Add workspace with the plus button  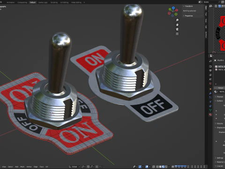tap(84, 2)
